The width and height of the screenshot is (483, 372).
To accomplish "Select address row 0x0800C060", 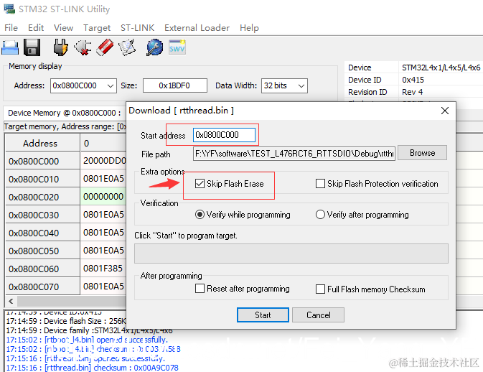I will click(42, 269).
